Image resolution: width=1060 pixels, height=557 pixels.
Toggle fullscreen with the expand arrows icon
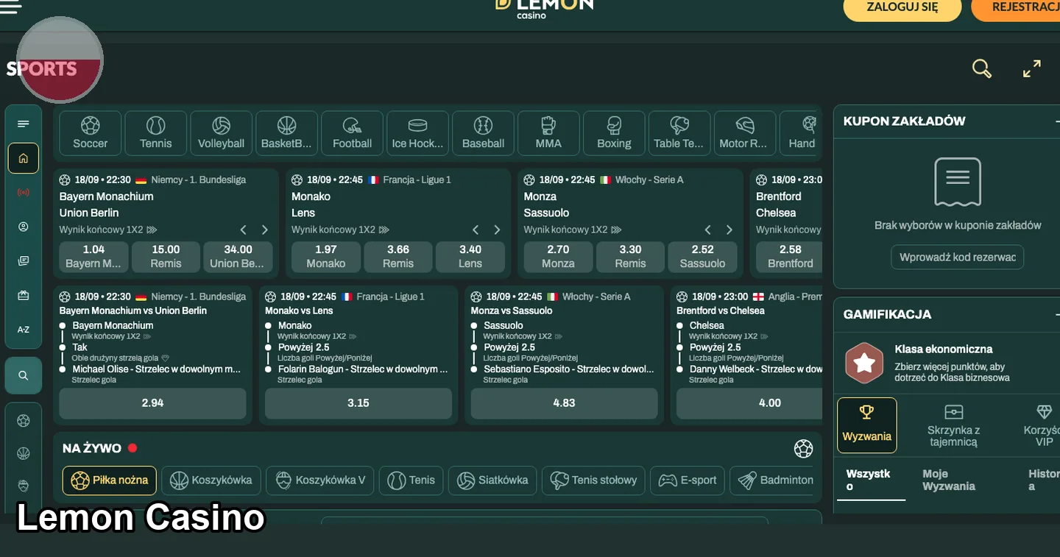(1032, 68)
